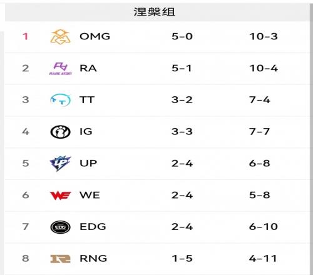Select the EDG circular logo
The image size is (313, 275).
(60, 227)
